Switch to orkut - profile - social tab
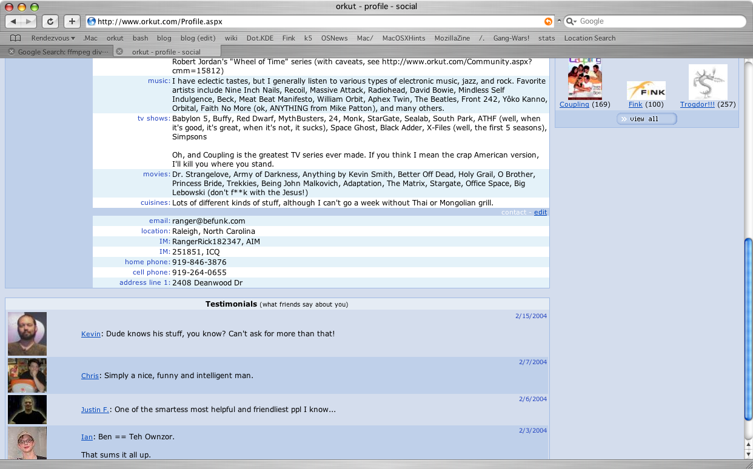Viewport: 753px width, 469px height. pyautogui.click(x=166, y=52)
